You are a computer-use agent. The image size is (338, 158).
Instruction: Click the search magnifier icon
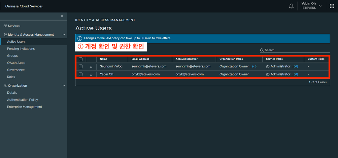pyautogui.click(x=262, y=50)
